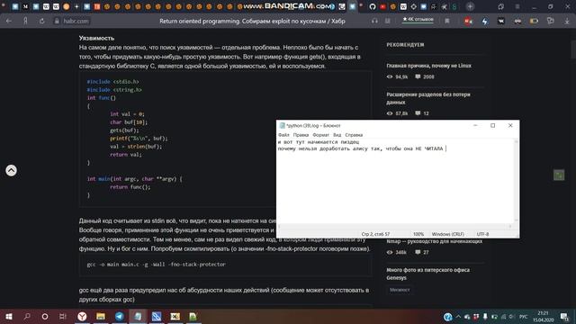Click 'Стр 2, стлб 57' in Notepad status bar
This screenshot has height=324, width=576.
(x=375, y=234)
